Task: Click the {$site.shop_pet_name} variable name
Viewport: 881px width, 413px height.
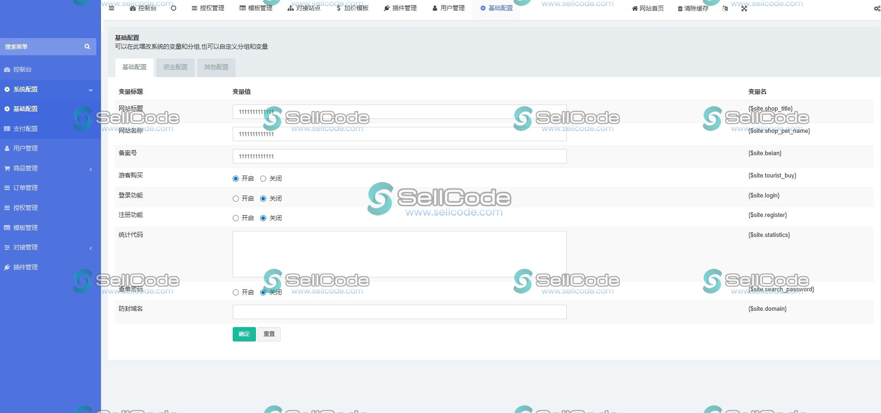Action: (x=779, y=131)
